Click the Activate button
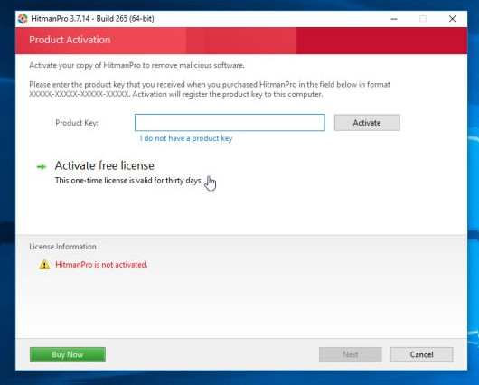The width and height of the screenshot is (479, 385). click(367, 123)
